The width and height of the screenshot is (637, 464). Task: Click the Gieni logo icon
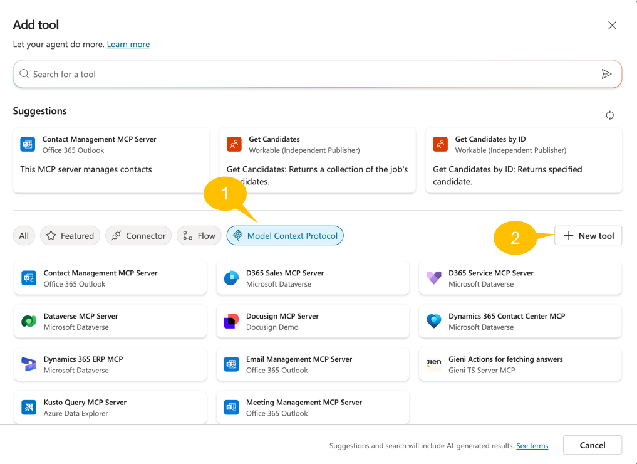tap(433, 364)
